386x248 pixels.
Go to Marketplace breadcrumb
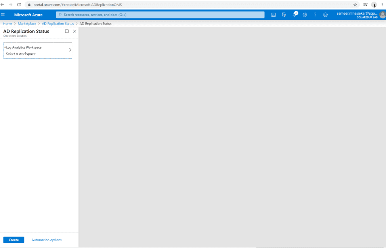click(27, 24)
